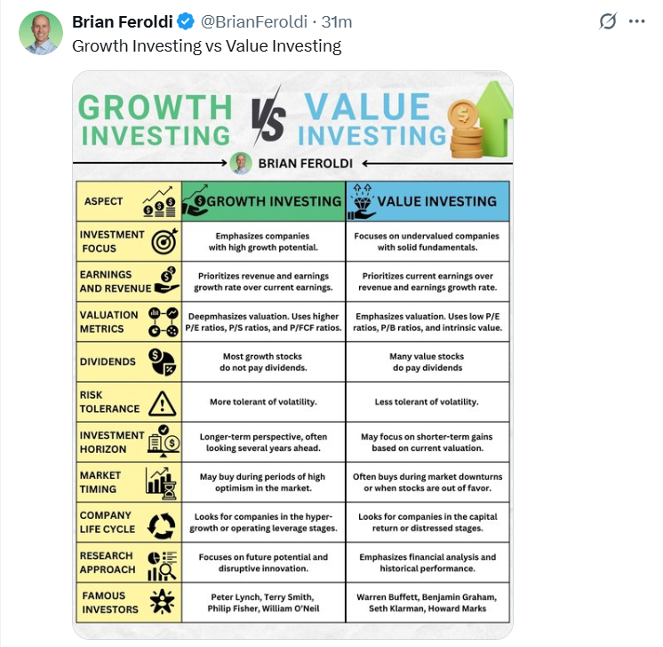Click the Dividends pie chart icon

(162, 362)
